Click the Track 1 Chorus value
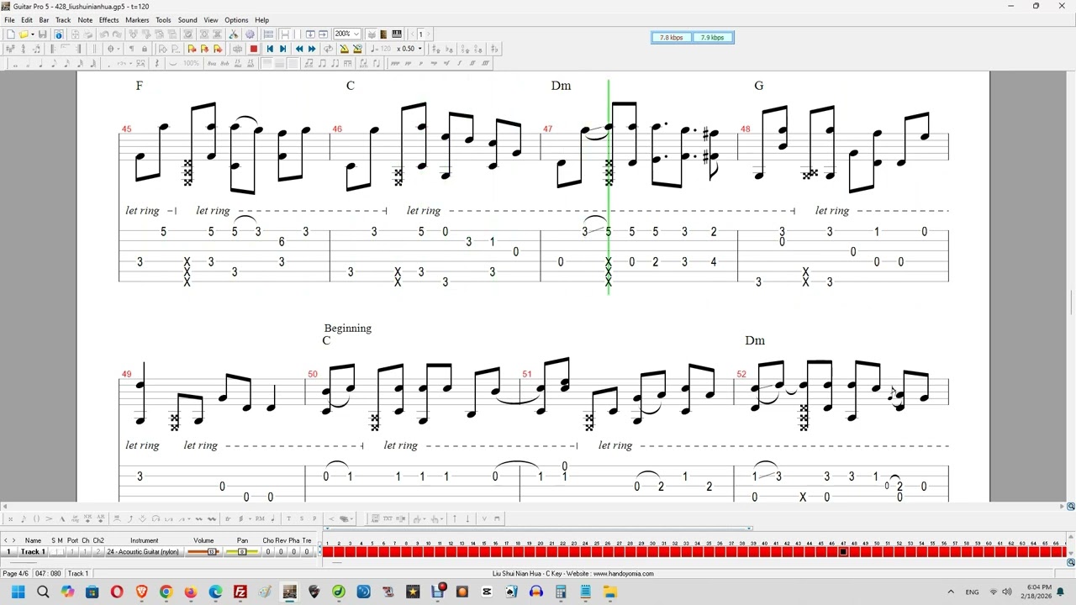1076x605 pixels. pyautogui.click(x=267, y=551)
